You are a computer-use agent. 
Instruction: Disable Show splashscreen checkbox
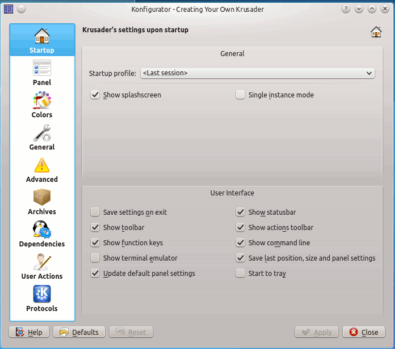coord(95,95)
